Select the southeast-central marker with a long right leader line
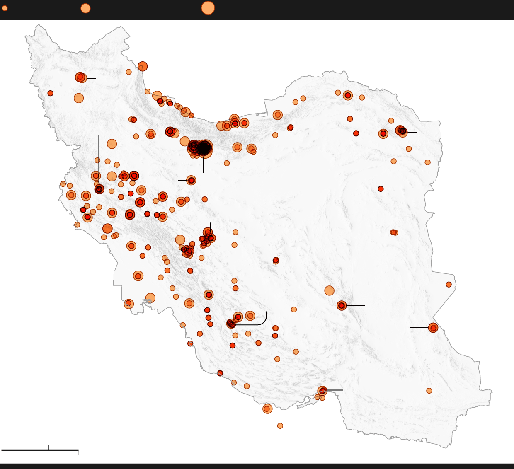 click(342, 306)
